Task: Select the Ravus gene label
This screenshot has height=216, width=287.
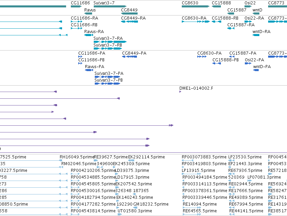Action: coord(90,10)
